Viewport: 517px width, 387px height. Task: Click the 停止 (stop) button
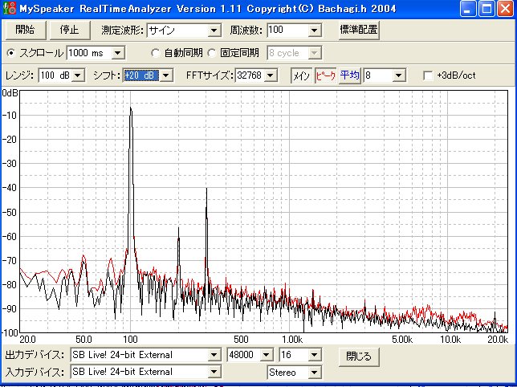(x=70, y=30)
